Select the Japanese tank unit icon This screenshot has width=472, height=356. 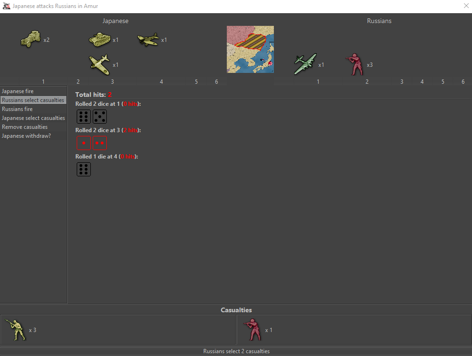(99, 40)
